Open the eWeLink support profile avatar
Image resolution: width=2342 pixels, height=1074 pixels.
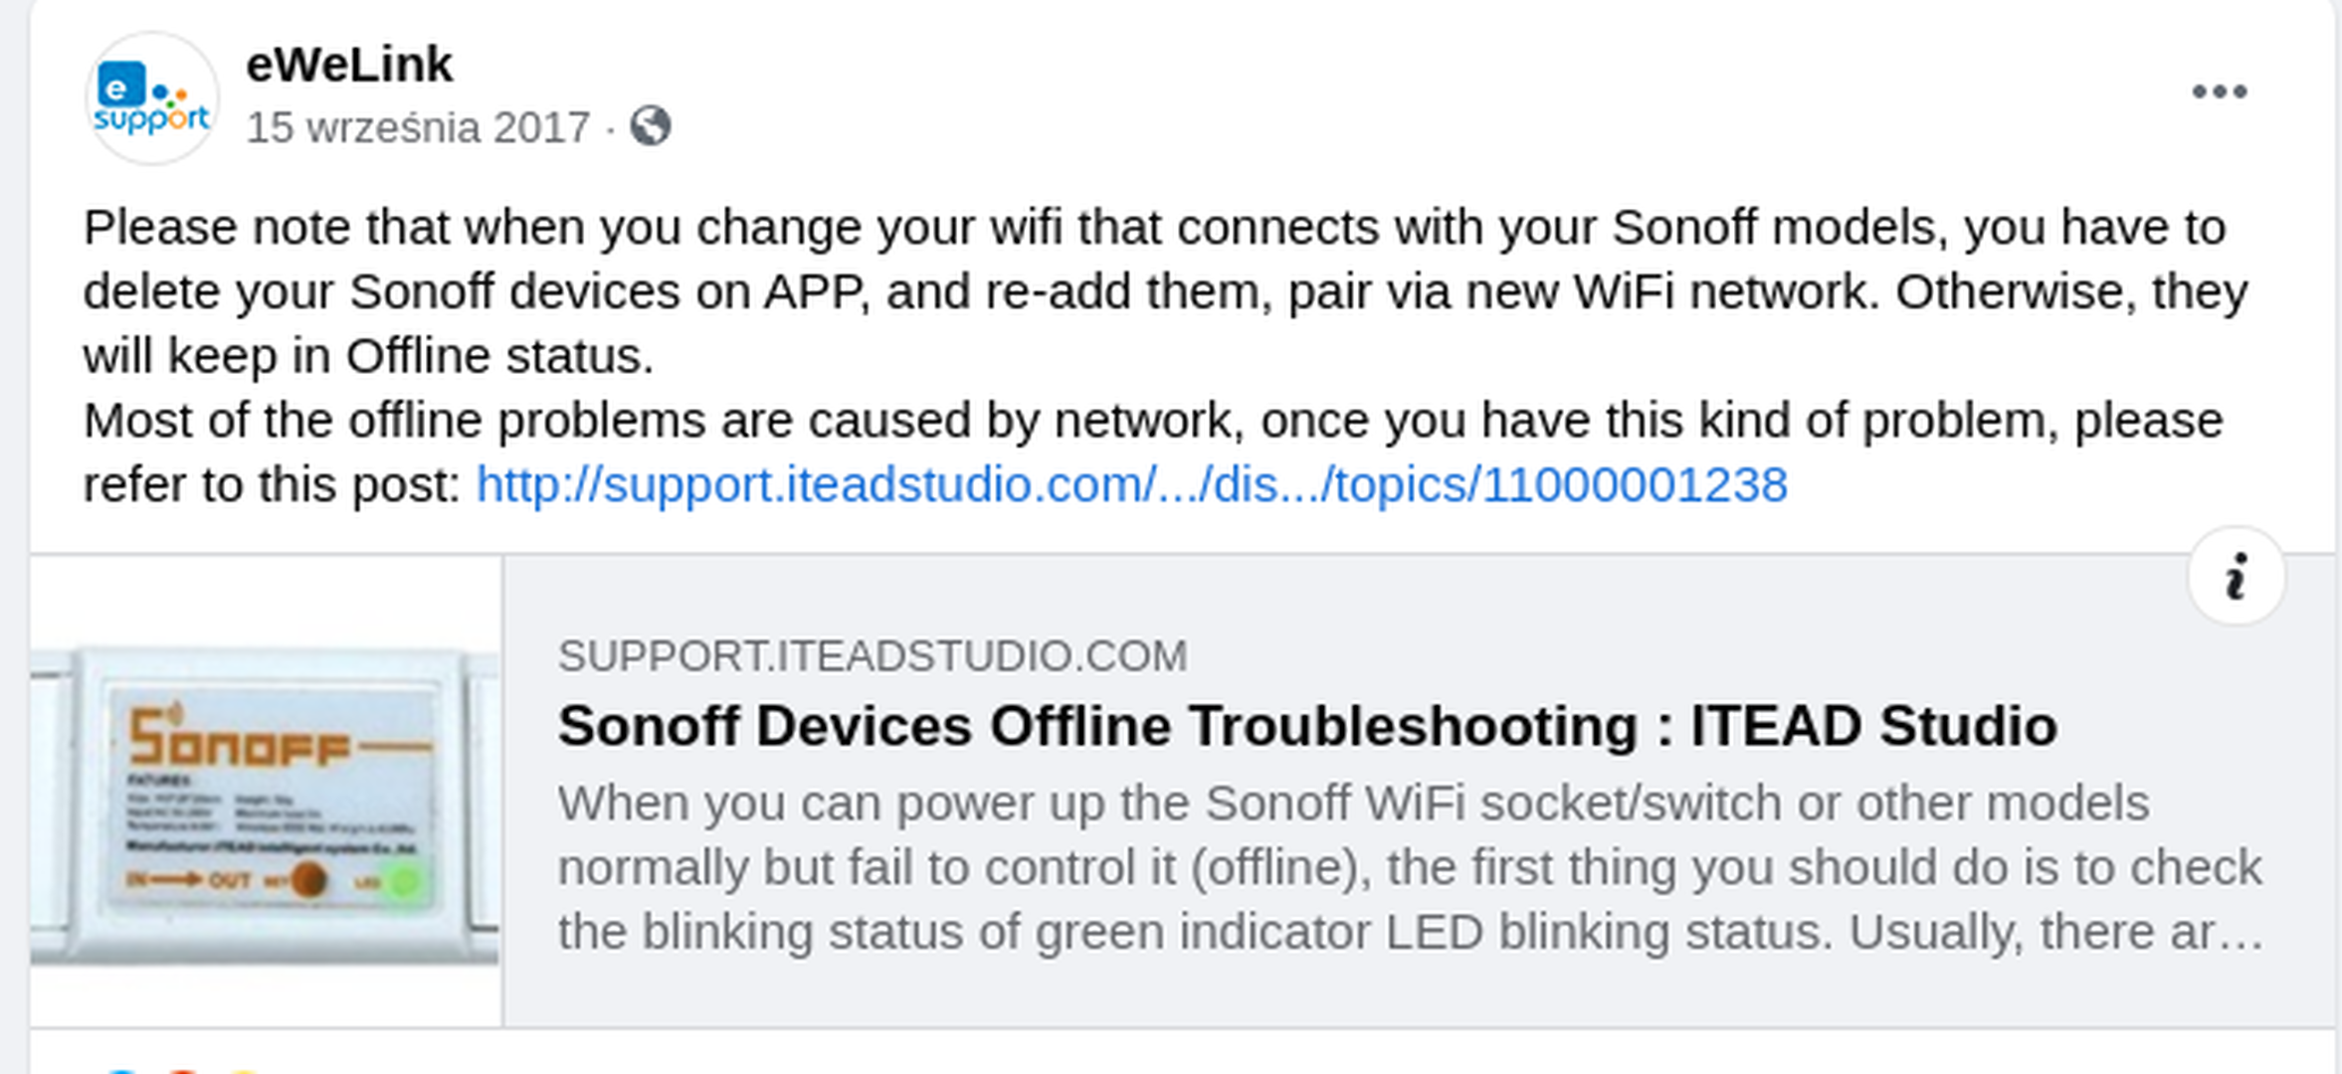tap(151, 97)
